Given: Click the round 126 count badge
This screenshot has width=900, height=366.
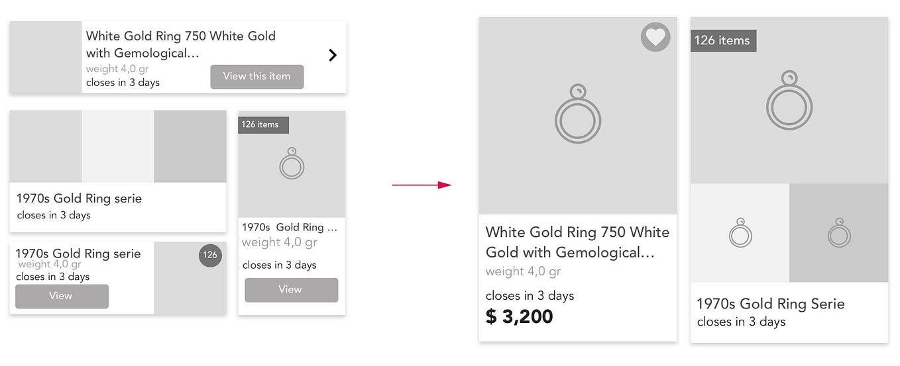Looking at the screenshot, I should (210, 255).
